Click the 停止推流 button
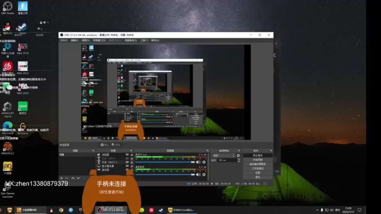Image resolution: width=381 pixels, height=214 pixels. (x=258, y=156)
